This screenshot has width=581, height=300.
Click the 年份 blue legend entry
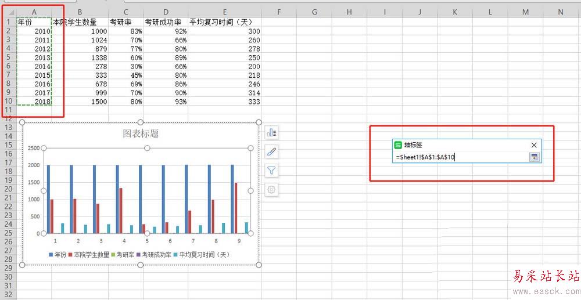point(58,254)
